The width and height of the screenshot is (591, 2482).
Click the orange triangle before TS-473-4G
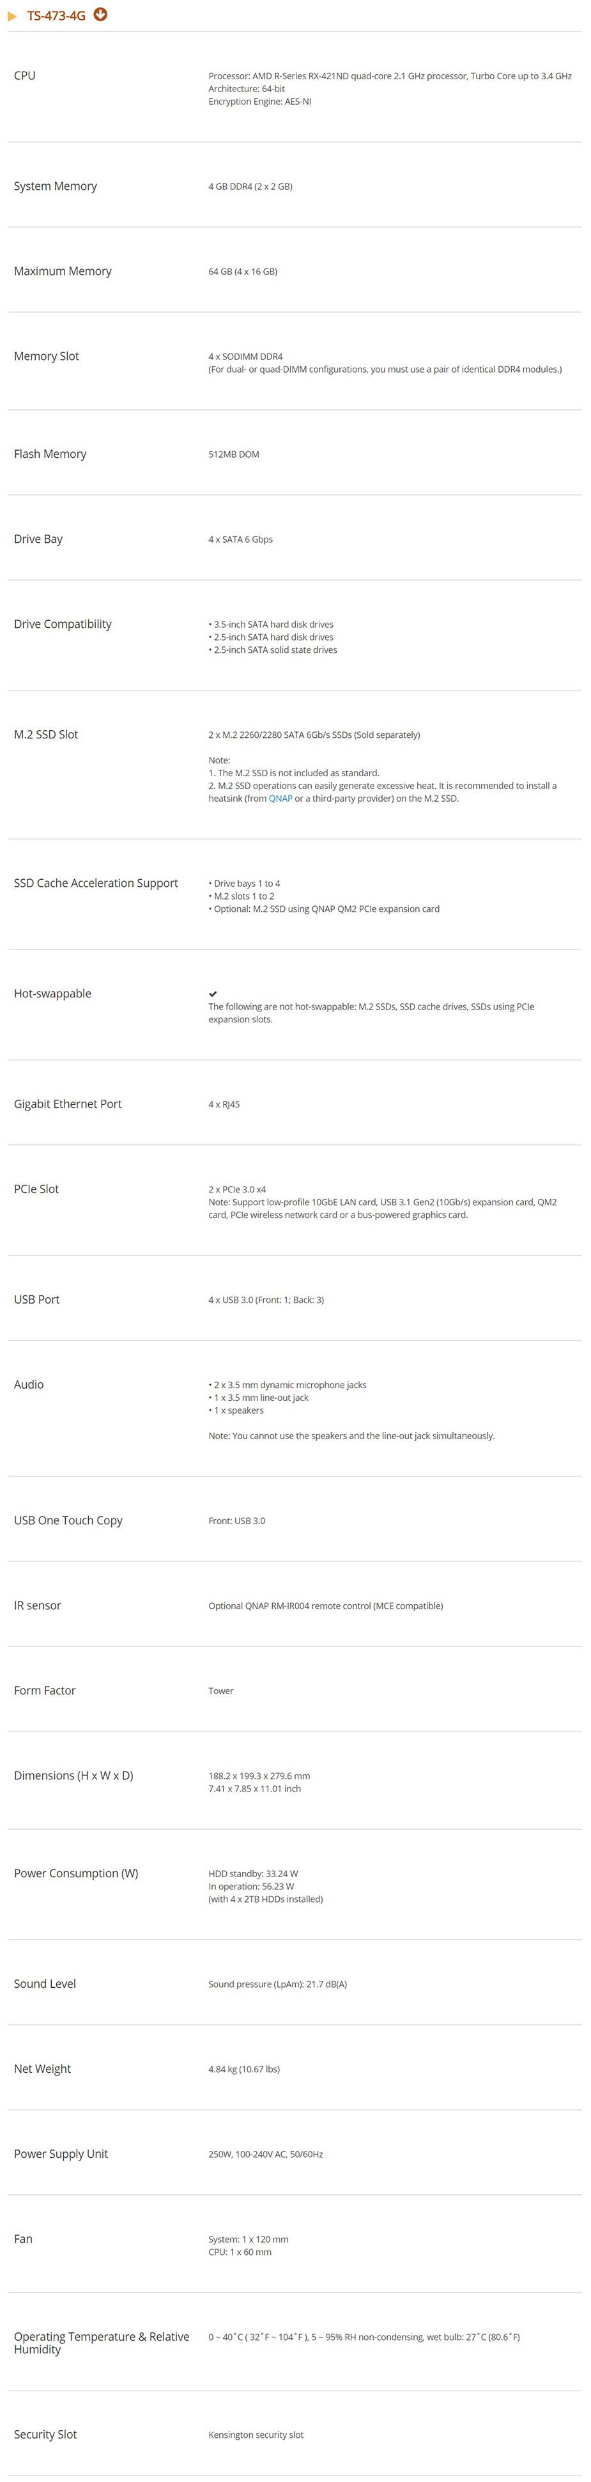13,17
